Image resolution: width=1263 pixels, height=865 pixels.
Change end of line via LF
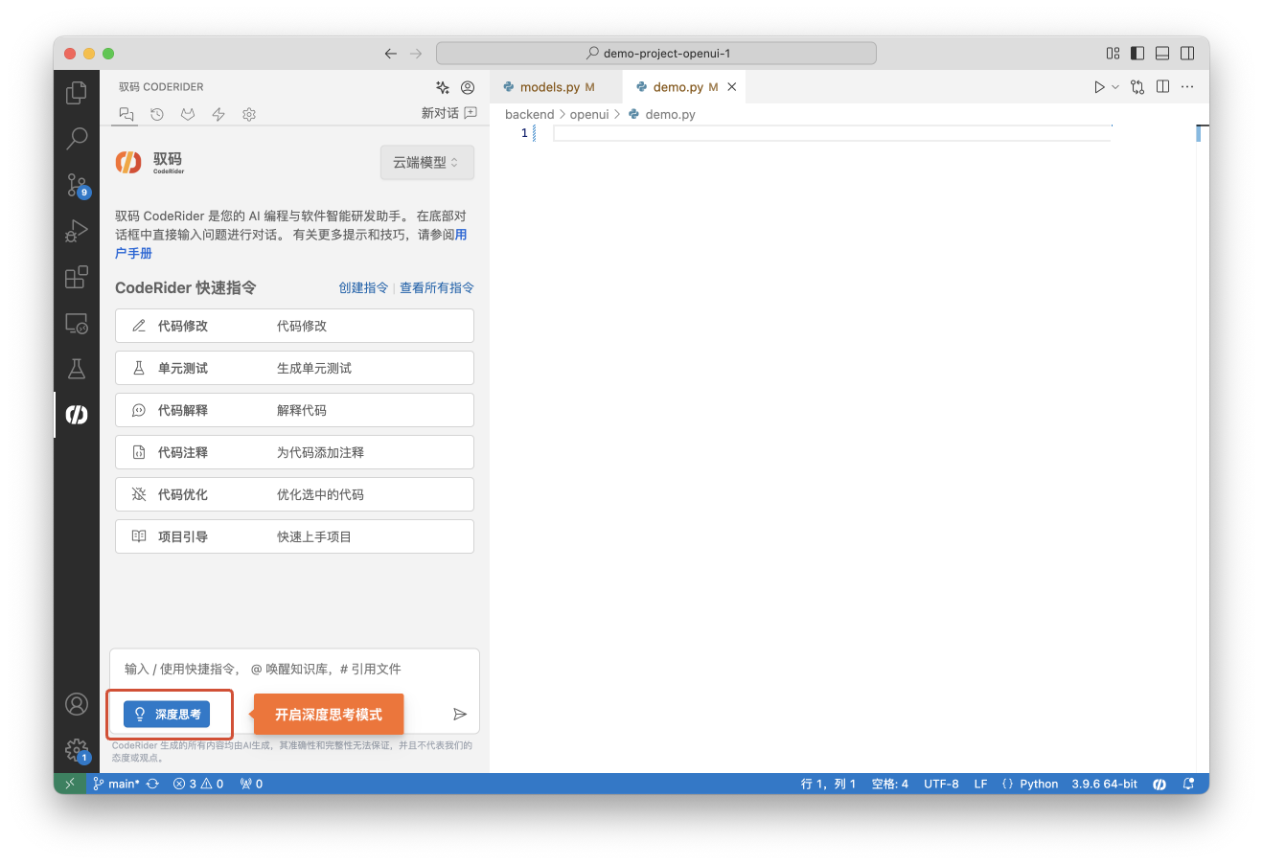(x=980, y=784)
